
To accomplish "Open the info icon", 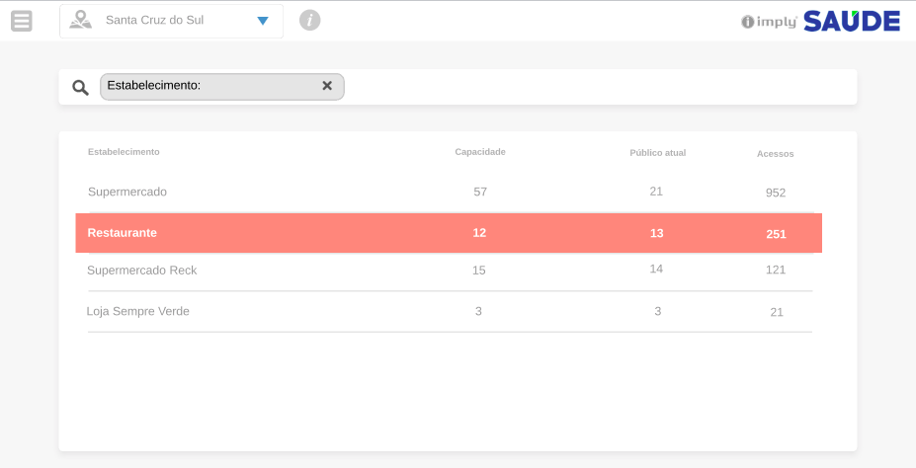I will (310, 20).
